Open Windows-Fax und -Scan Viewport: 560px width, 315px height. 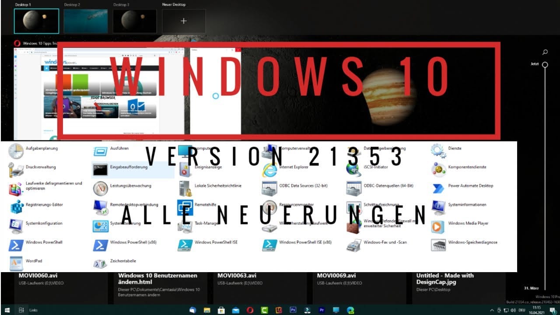377,244
